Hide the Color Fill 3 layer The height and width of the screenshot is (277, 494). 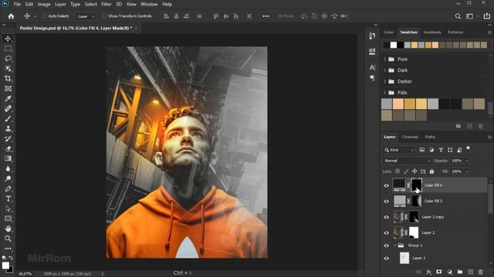[x=386, y=202]
